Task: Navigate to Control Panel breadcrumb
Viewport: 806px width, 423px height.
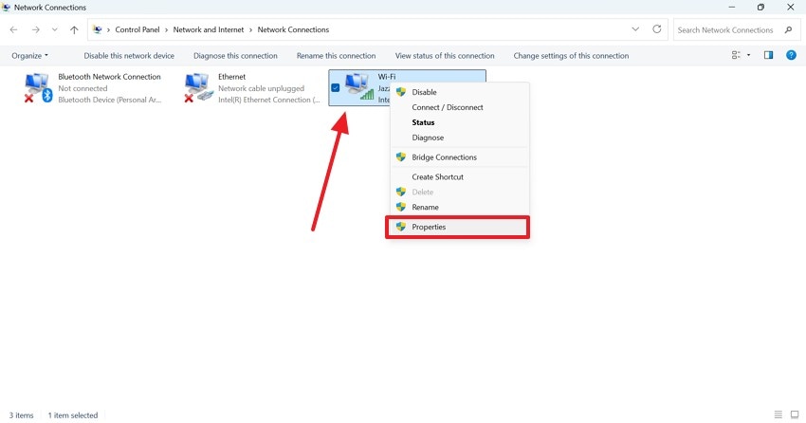Action: pos(137,29)
